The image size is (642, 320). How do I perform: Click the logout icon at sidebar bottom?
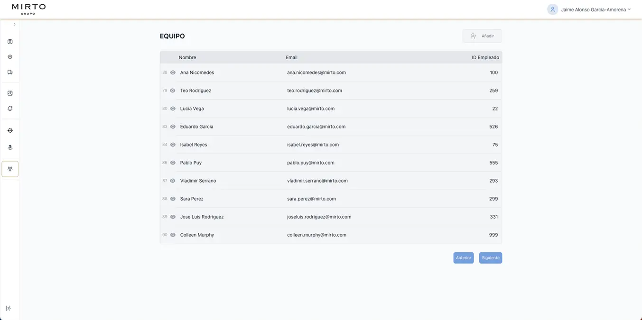pos(8,308)
